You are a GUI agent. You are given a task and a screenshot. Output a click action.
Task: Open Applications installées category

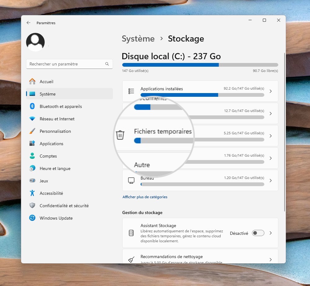pos(200,91)
